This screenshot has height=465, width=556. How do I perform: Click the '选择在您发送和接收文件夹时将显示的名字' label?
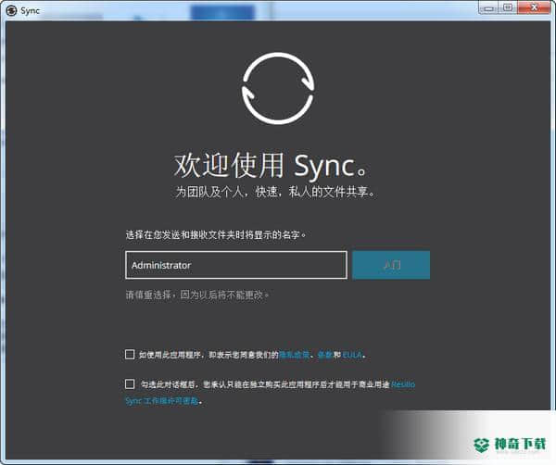point(216,235)
